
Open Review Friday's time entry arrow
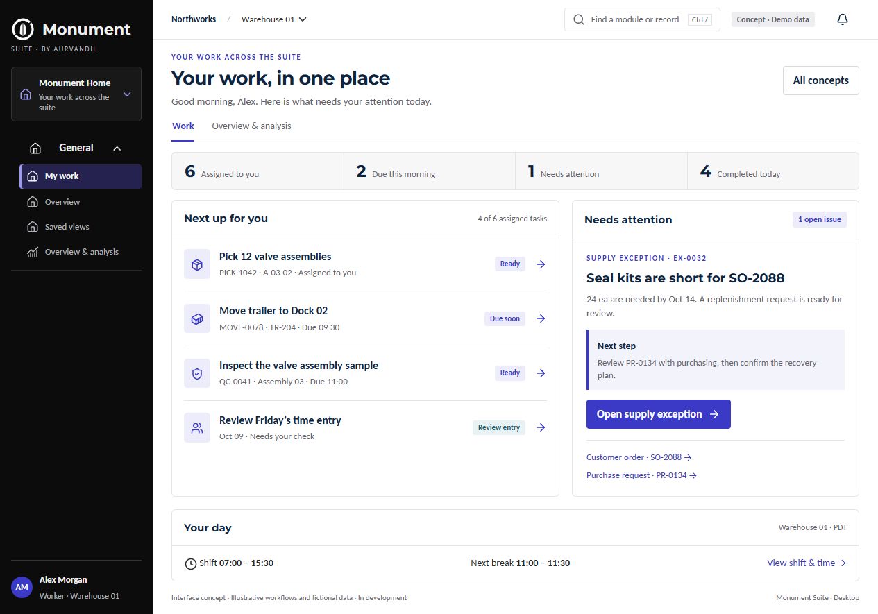[x=541, y=427]
